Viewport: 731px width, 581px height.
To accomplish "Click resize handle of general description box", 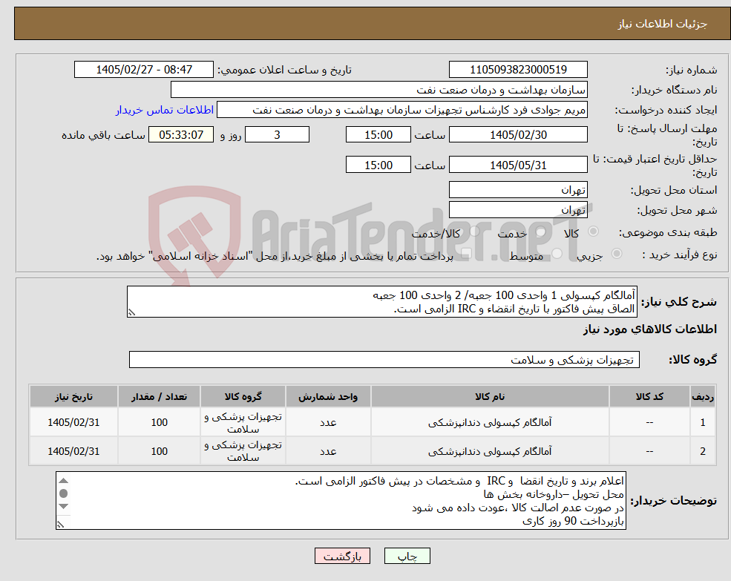I will coord(131,312).
